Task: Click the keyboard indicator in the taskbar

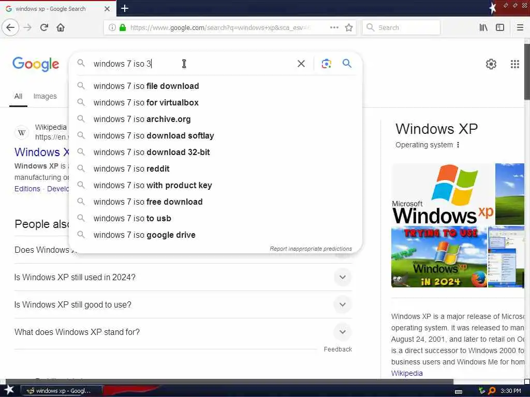Action: [459, 392]
